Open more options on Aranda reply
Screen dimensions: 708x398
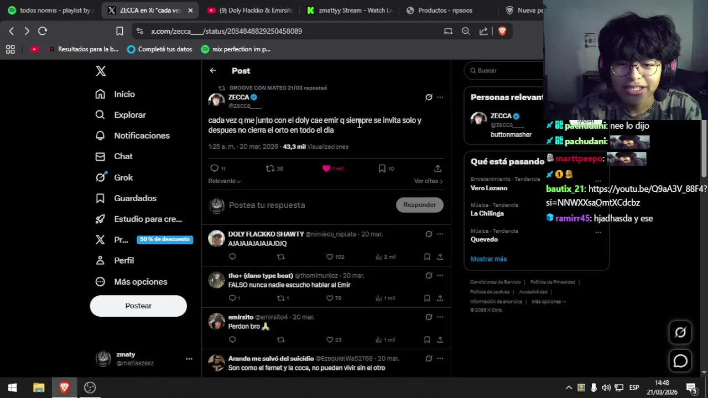pyautogui.click(x=440, y=359)
